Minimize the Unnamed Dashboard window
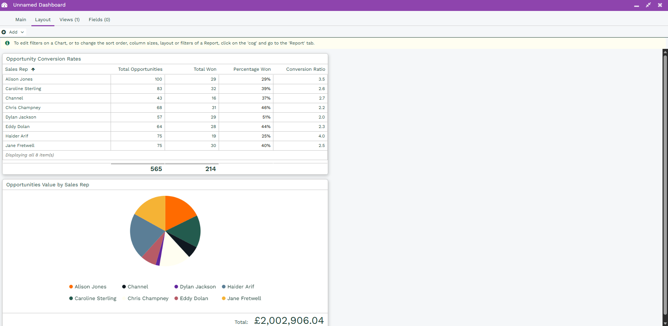Screen dimensions: 668x326 pos(637,5)
